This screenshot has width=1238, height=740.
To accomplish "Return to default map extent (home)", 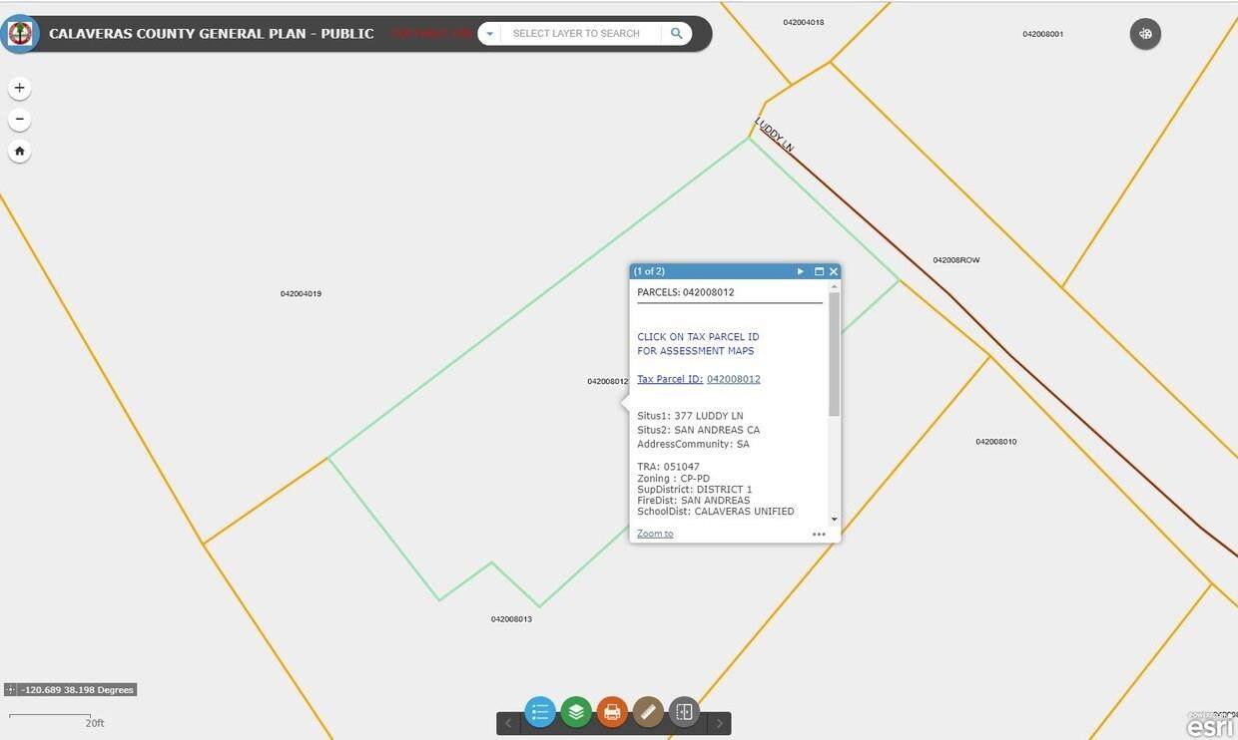I will coord(19,152).
